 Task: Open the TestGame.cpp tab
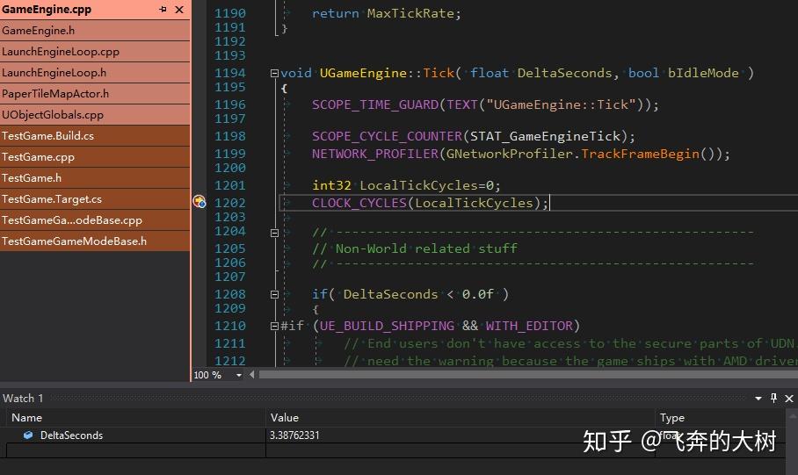tap(95, 157)
